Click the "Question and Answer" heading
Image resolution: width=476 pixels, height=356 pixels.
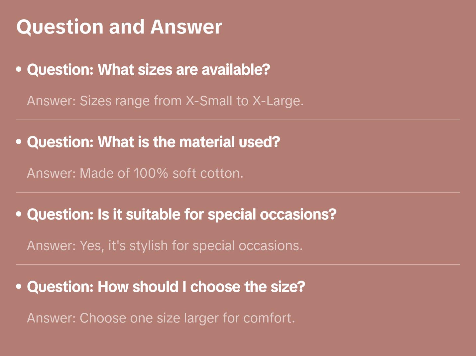coord(119,27)
